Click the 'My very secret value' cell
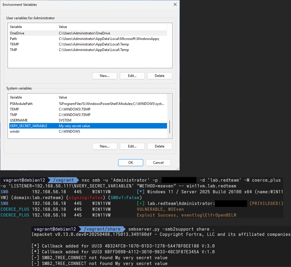Screen dimensions: 291x267 click(x=74, y=126)
